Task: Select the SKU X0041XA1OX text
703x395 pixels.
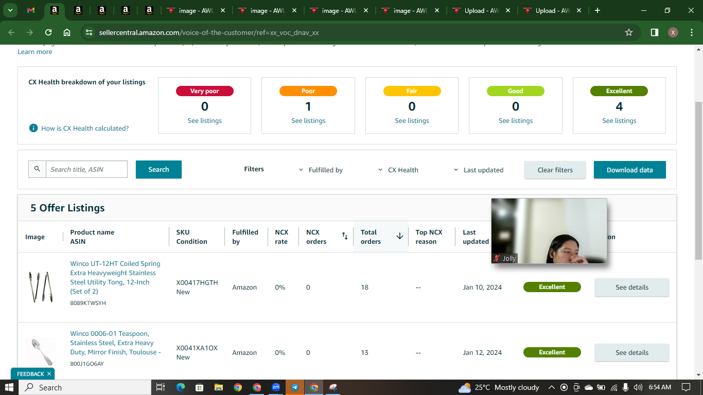Action: (x=197, y=348)
